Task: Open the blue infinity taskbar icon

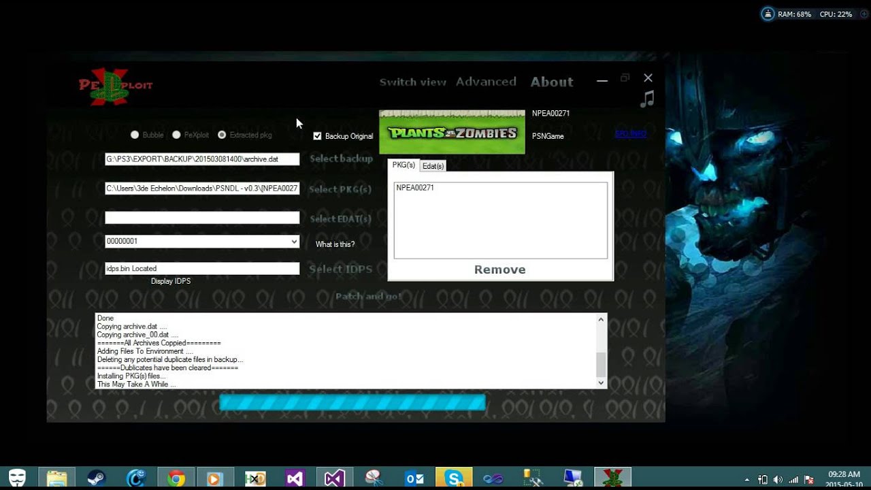Action: point(493,478)
